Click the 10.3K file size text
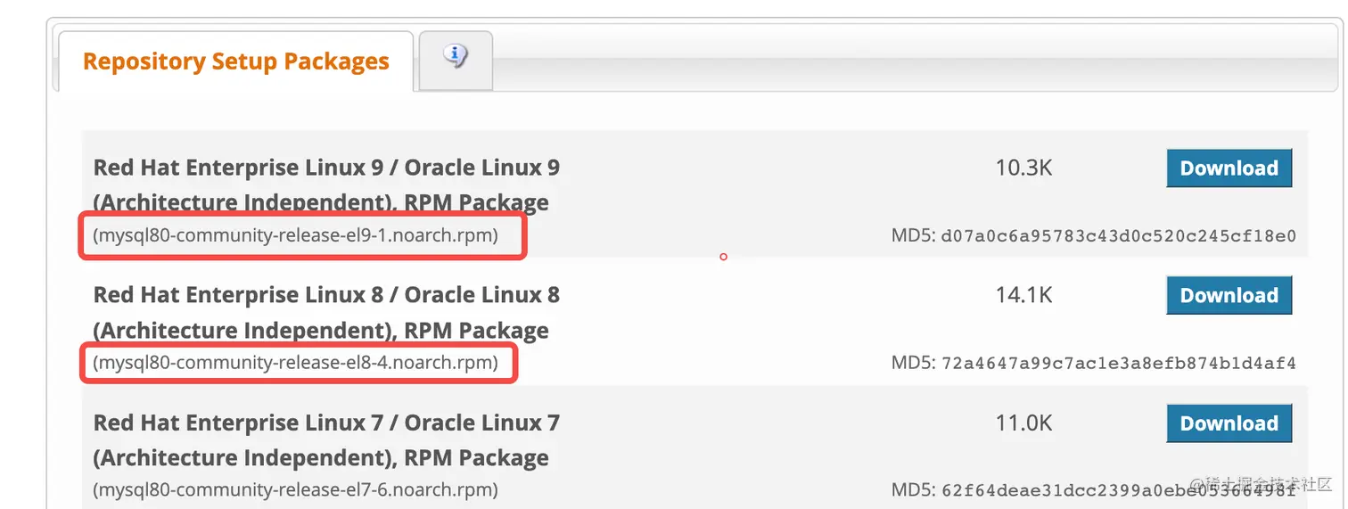The image size is (1348, 509). (1023, 168)
